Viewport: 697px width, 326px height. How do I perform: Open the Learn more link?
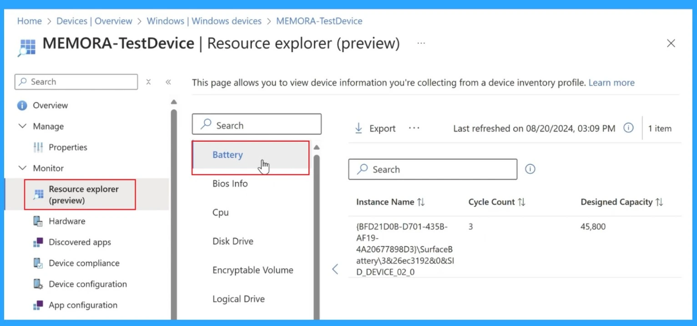click(x=611, y=83)
